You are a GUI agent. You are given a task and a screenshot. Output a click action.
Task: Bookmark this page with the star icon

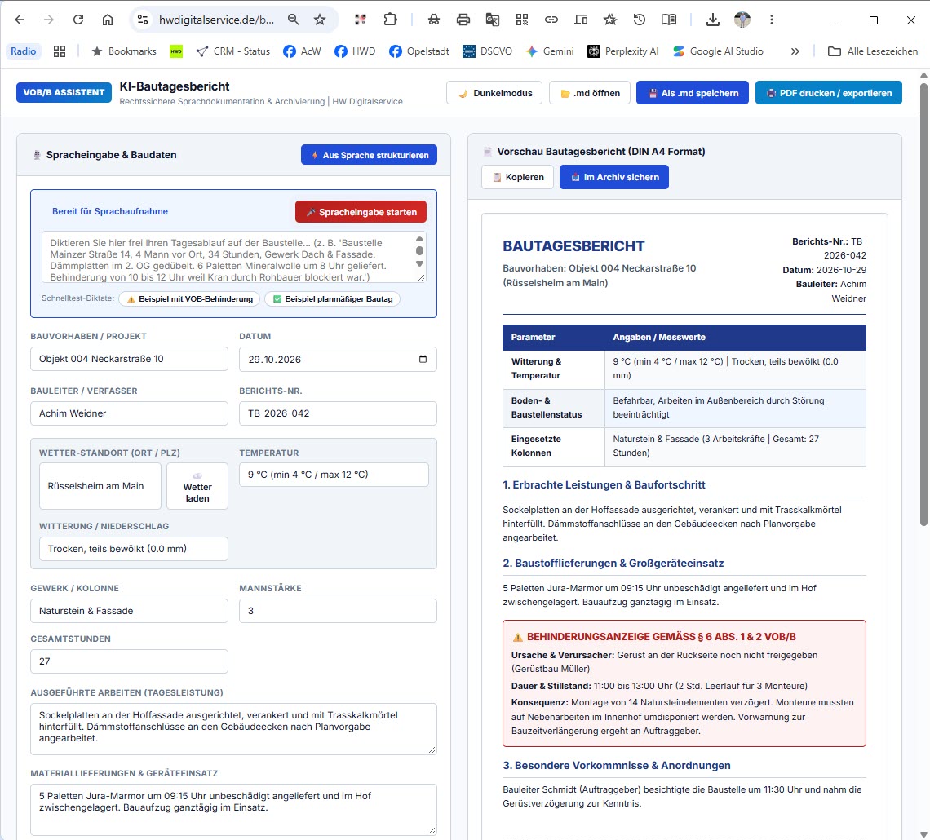pyautogui.click(x=320, y=20)
